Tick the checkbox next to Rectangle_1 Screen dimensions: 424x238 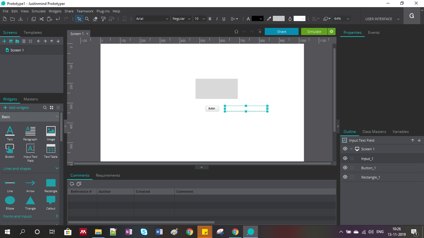(352, 177)
